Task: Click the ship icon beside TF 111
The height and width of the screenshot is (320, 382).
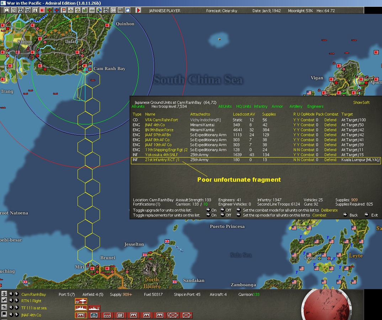Action: (4, 307)
